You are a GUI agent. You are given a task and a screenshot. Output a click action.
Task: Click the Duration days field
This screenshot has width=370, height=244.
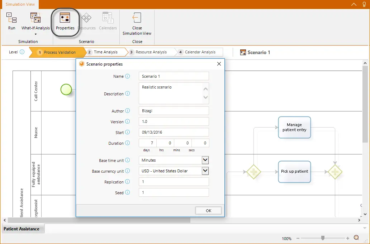click(x=148, y=143)
